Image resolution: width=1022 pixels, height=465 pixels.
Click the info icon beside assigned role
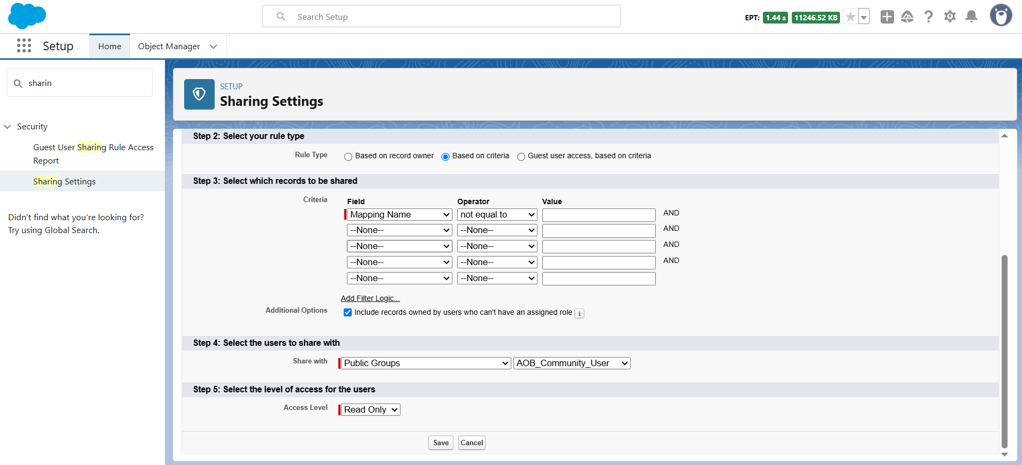tap(579, 314)
